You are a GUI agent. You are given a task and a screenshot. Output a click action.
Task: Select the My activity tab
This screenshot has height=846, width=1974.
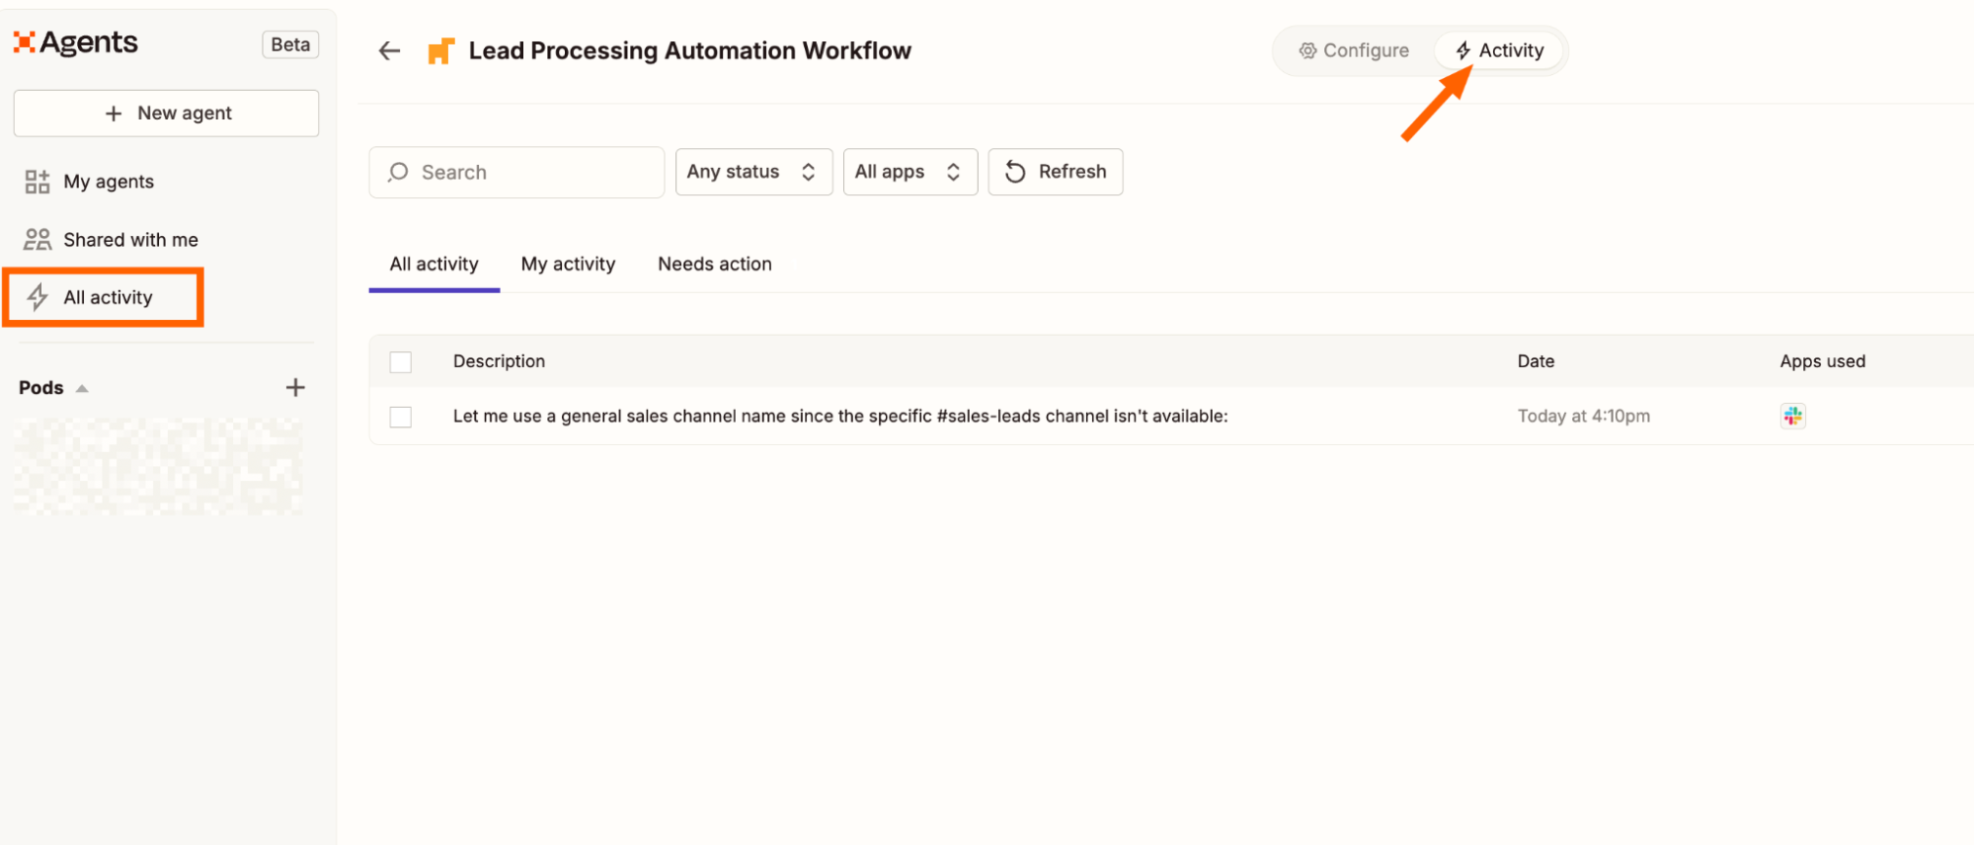coord(568,265)
